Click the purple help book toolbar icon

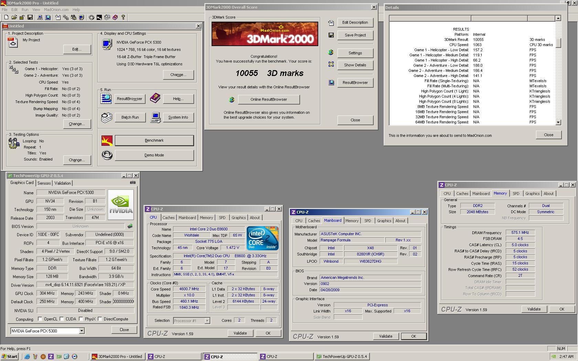point(115,17)
